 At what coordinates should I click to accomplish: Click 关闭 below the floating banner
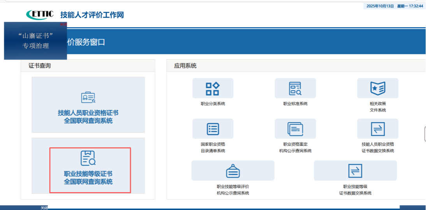tap(44, 208)
